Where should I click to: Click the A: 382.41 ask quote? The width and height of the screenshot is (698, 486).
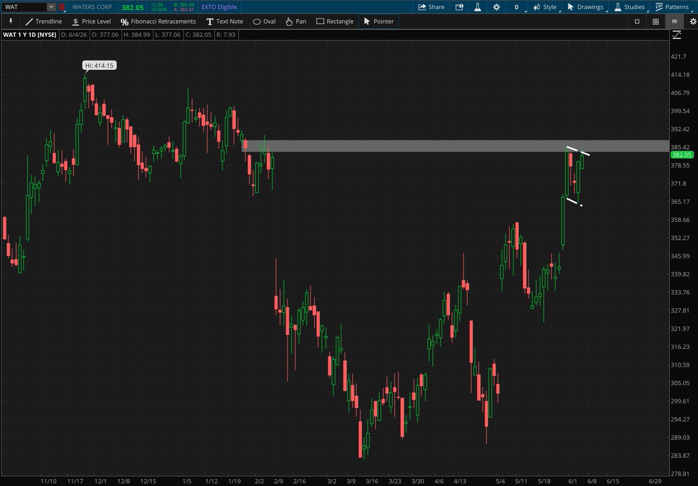click(x=184, y=10)
